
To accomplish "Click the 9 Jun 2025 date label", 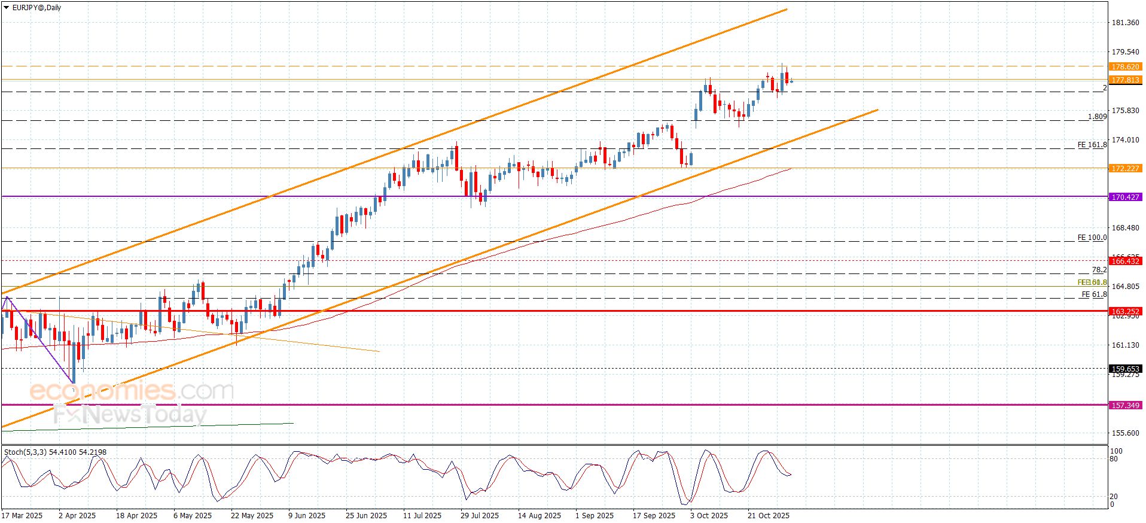I will point(307,516).
